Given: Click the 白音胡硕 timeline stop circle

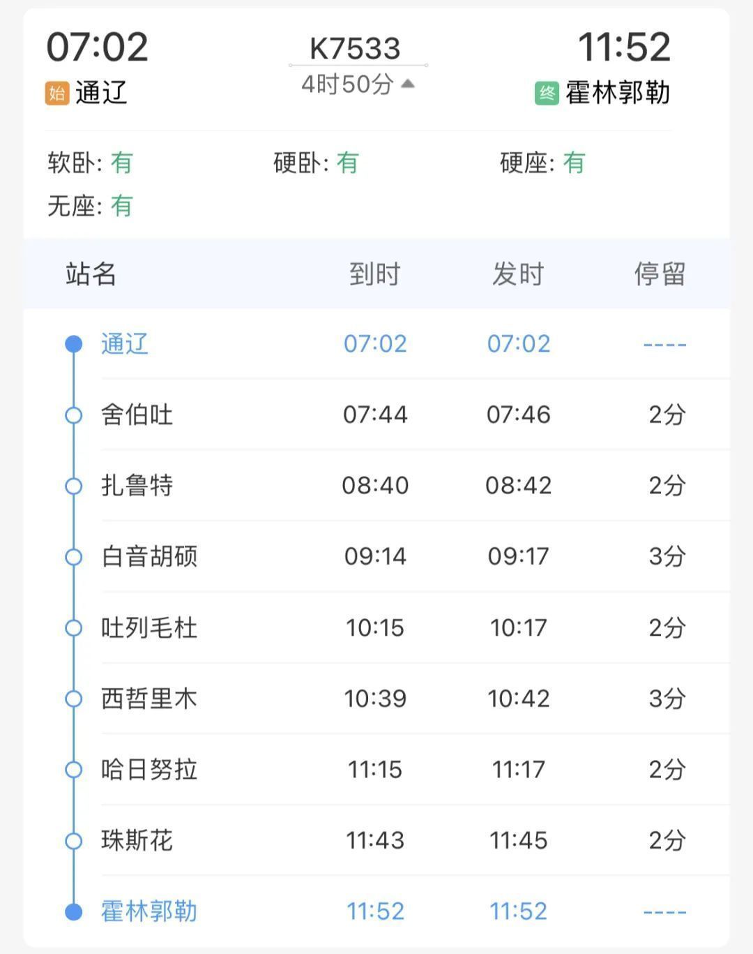Looking at the screenshot, I should point(73,557).
